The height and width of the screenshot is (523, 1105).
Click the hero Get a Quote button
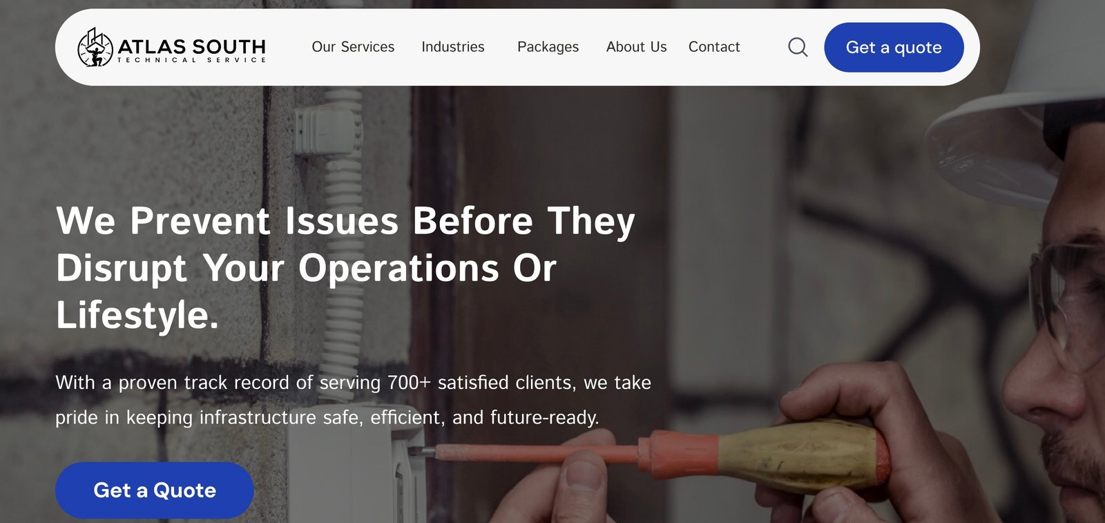pyautogui.click(x=155, y=490)
